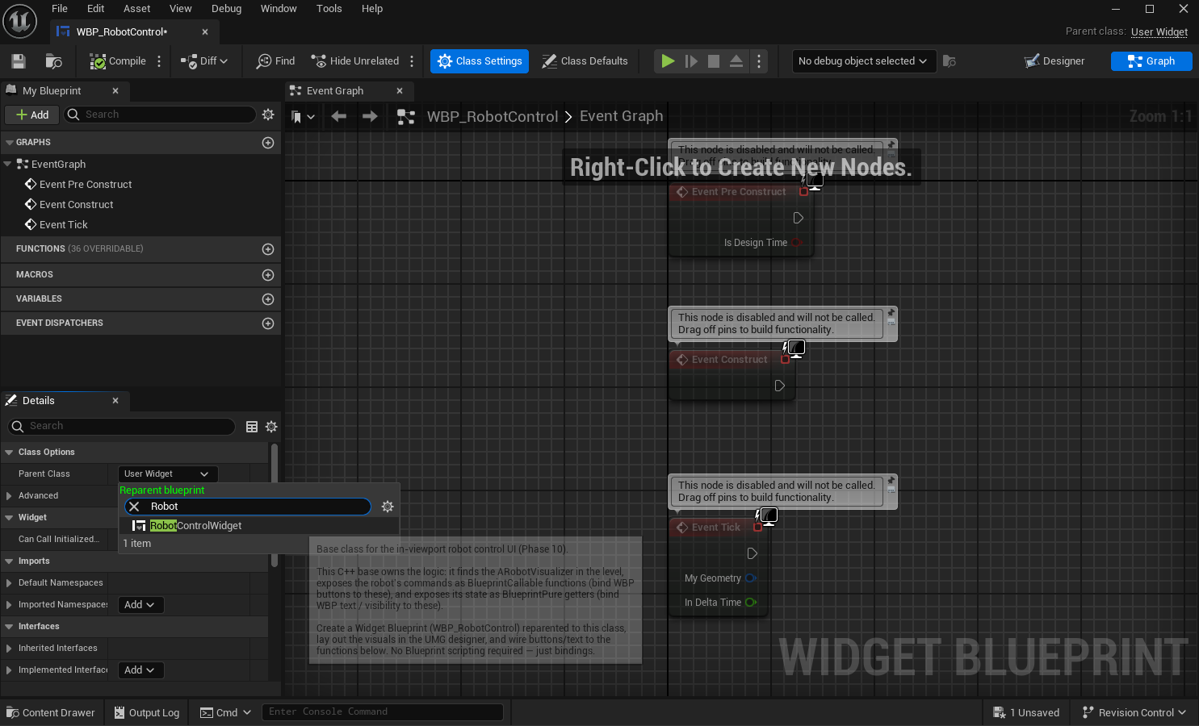Screen dimensions: 1199x726
Task: Click the Add button in My Blueprint
Action: pyautogui.click(x=32, y=115)
